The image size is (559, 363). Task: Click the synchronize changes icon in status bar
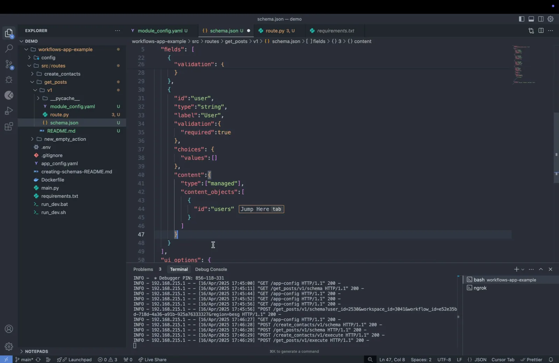38,360
